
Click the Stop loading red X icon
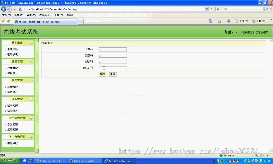[217, 9]
